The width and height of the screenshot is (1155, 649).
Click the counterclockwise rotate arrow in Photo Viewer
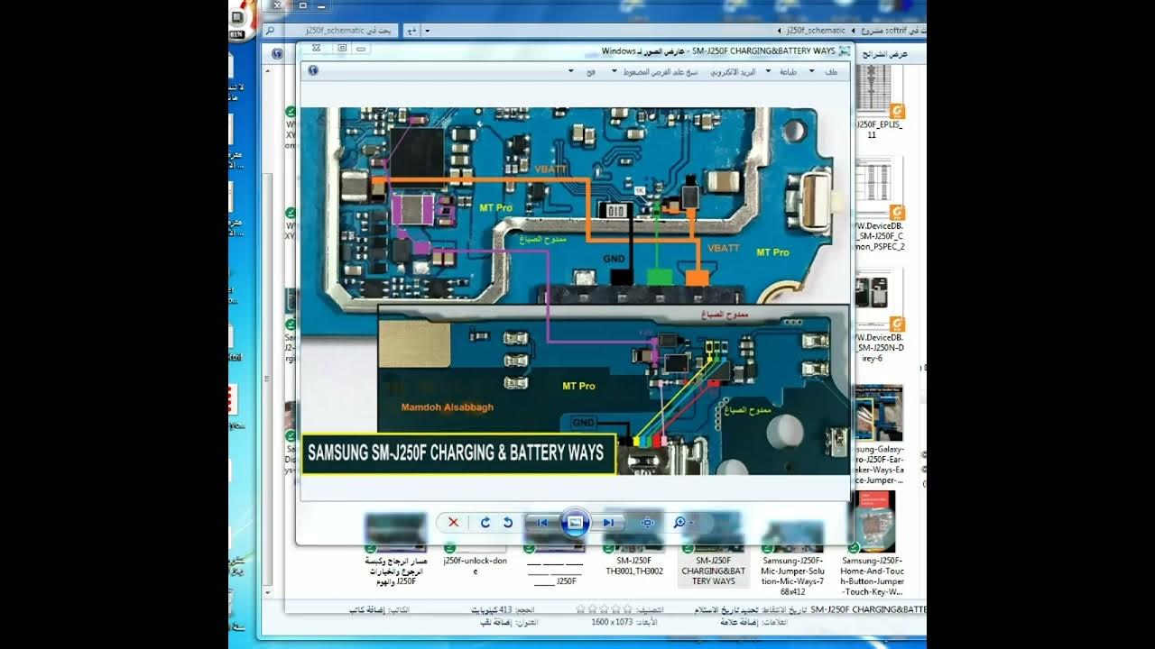point(508,522)
